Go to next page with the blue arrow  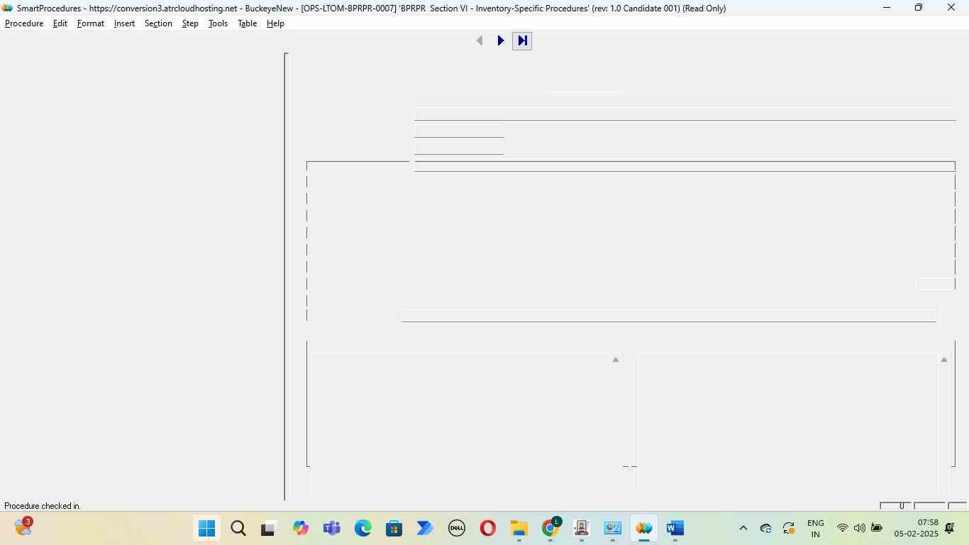[x=501, y=40]
